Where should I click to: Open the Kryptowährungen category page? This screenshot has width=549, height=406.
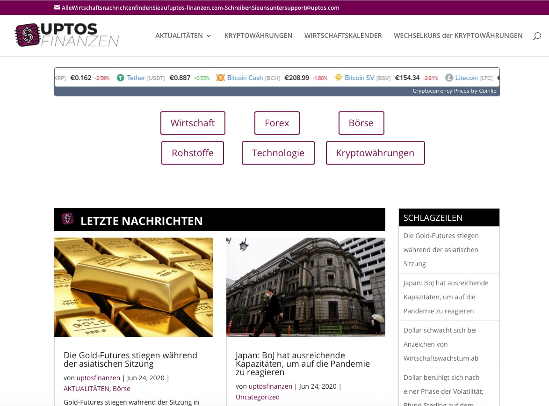pyautogui.click(x=375, y=152)
